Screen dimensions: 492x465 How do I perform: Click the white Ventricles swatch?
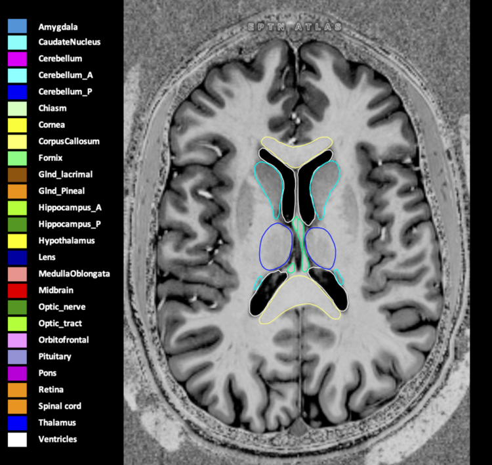click(x=17, y=440)
